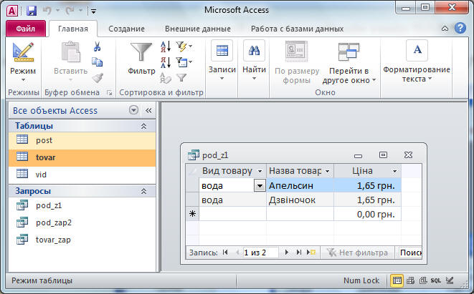Open the Файл tab
Image resolution: width=474 pixels, height=294 pixels.
pos(25,29)
